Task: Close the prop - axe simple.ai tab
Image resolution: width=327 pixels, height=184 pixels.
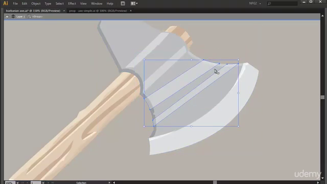Action: 131,11
